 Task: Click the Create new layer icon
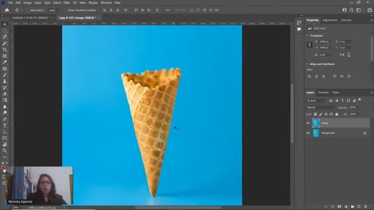(359, 206)
